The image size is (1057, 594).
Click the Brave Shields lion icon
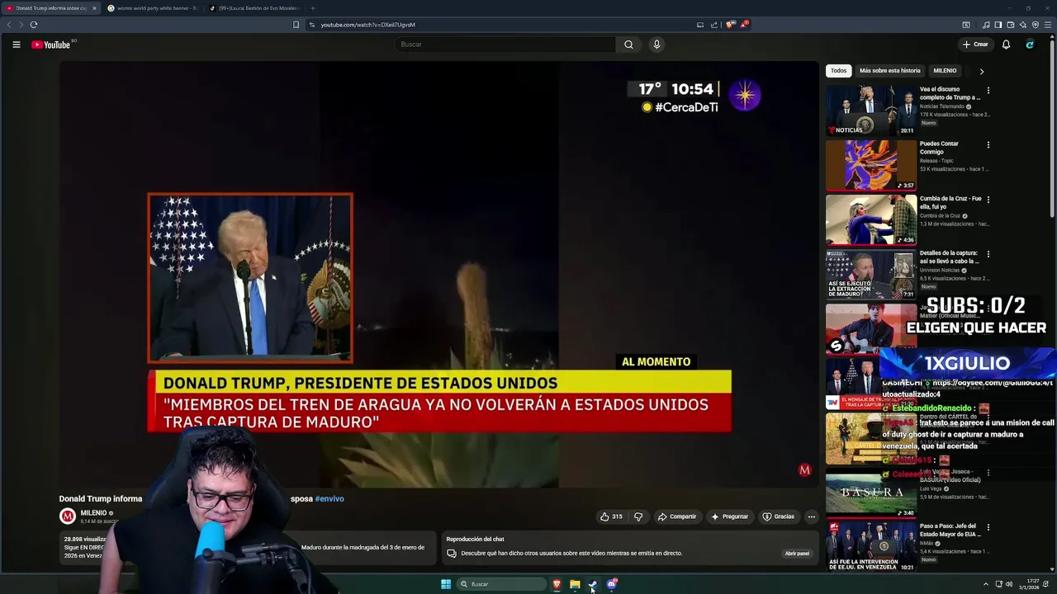(730, 25)
